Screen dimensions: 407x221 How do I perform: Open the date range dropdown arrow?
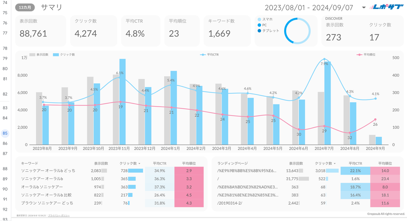coord(364,8)
